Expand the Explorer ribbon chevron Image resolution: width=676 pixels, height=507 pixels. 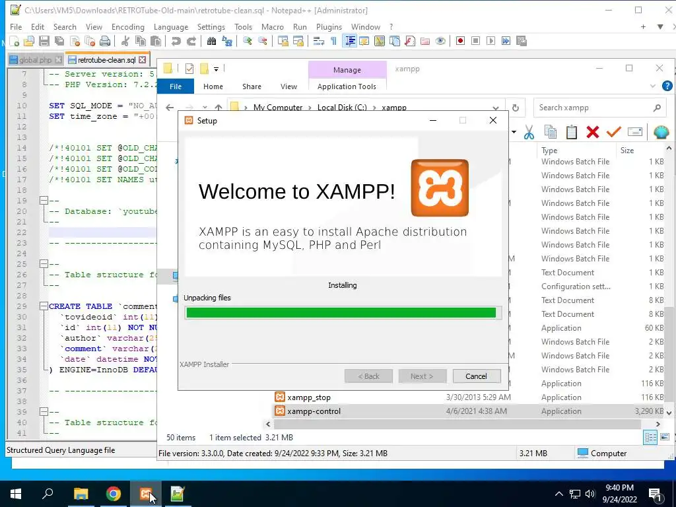pyautogui.click(x=653, y=86)
